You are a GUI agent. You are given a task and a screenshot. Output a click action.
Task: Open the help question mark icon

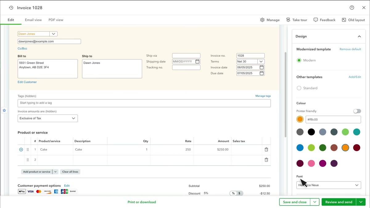(x=352, y=8)
